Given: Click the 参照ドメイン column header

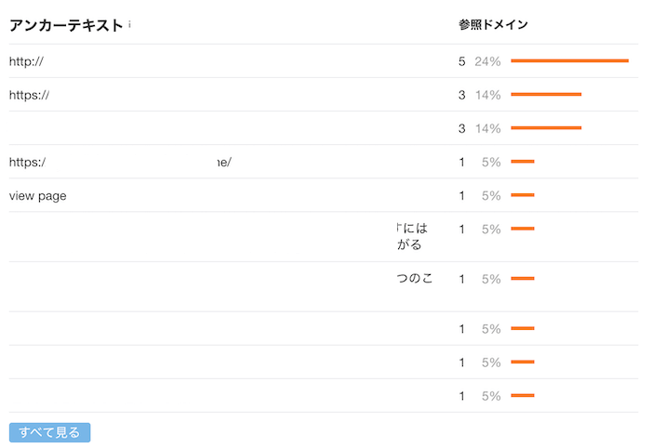Looking at the screenshot, I should pyautogui.click(x=493, y=24).
